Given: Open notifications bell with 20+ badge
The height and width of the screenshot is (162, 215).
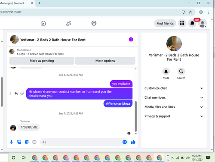Looking at the screenshot, I should (x=192, y=23).
